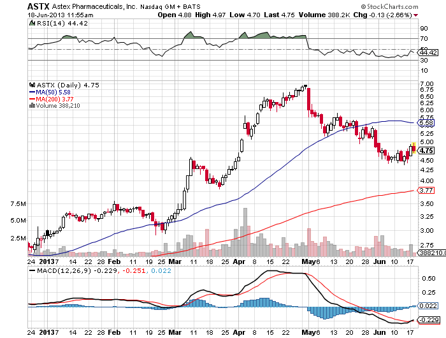Screen dimensions: 446x338
Task: Click the Mar label on price chart axis
Action: click(x=175, y=261)
